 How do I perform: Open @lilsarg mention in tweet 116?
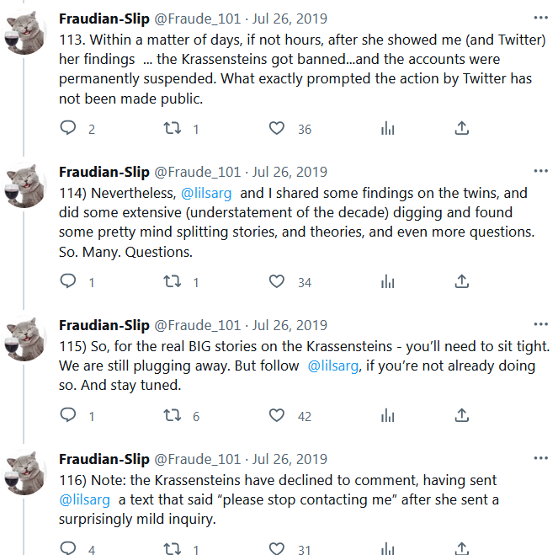coord(85,500)
